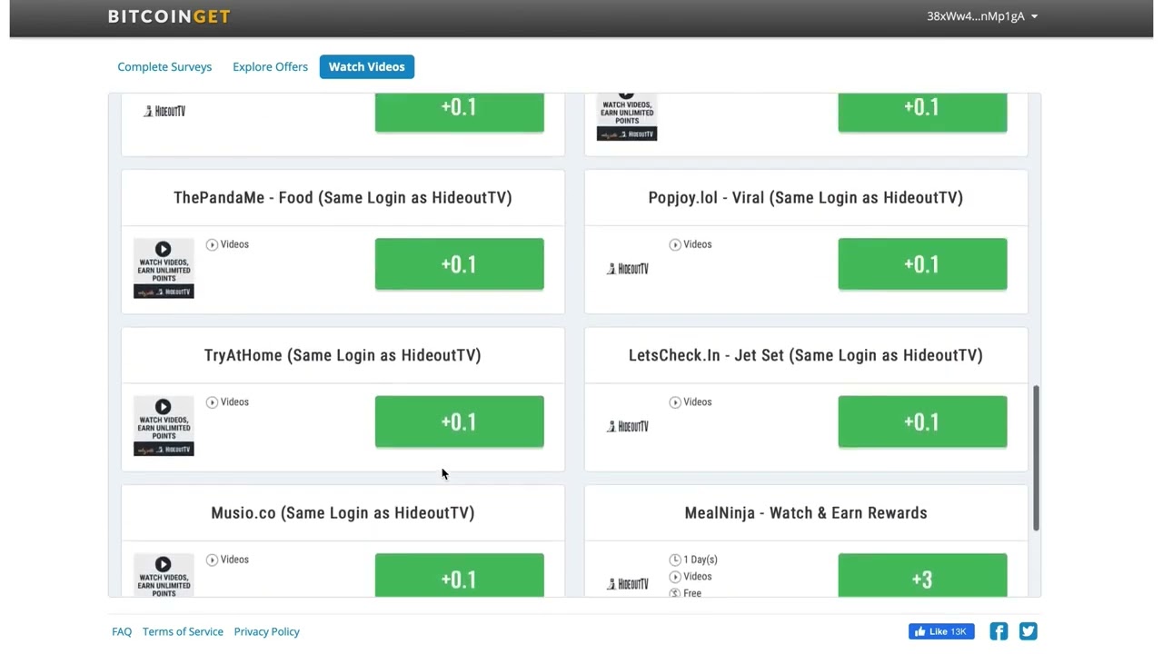Click the +0.1 button for TryAtHome
Viewport: 1163px width, 654px height.
click(x=460, y=421)
